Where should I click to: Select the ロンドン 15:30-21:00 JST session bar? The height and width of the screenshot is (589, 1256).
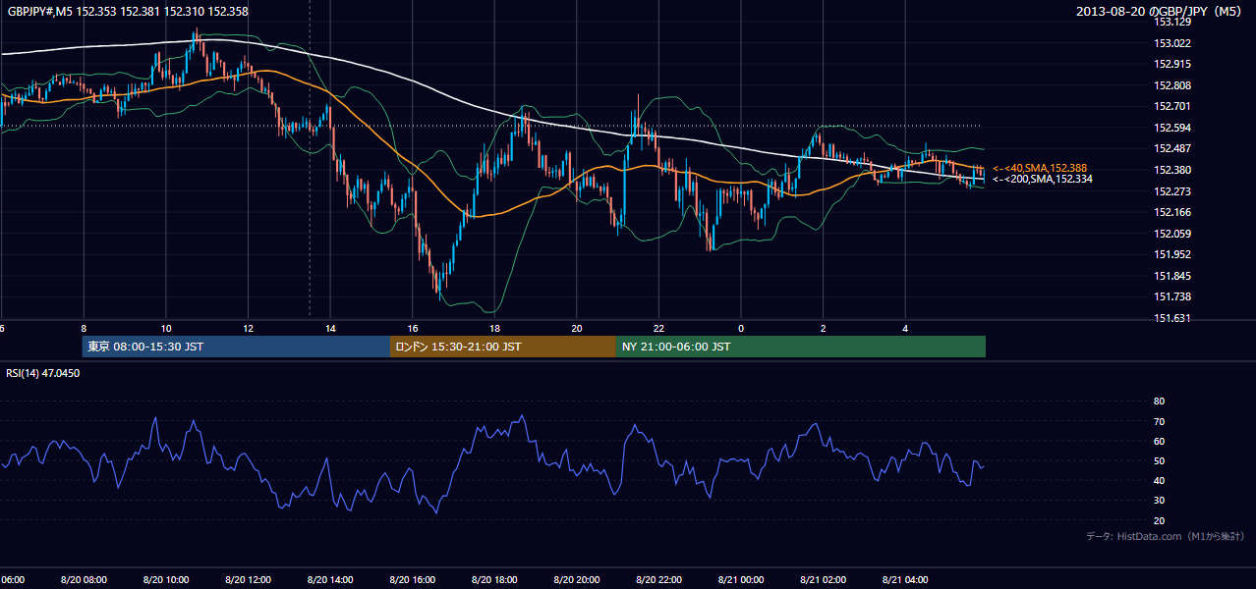(503, 347)
